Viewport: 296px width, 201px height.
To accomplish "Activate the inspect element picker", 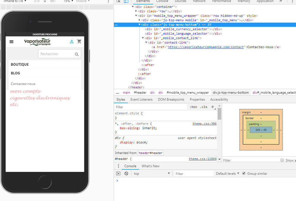I will pos(118,1).
